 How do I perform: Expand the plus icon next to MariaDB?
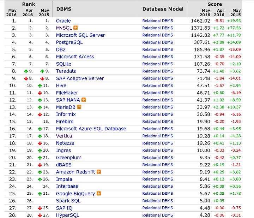79,107
